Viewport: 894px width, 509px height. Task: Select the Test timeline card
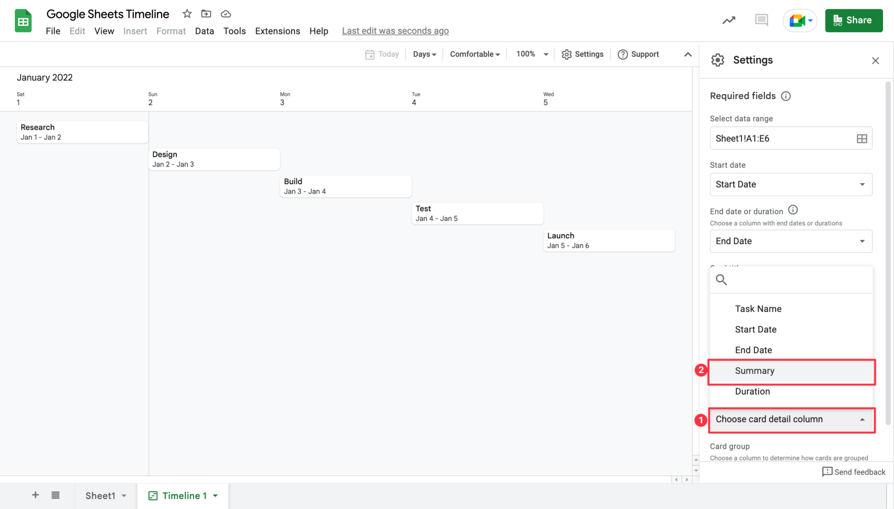click(478, 213)
